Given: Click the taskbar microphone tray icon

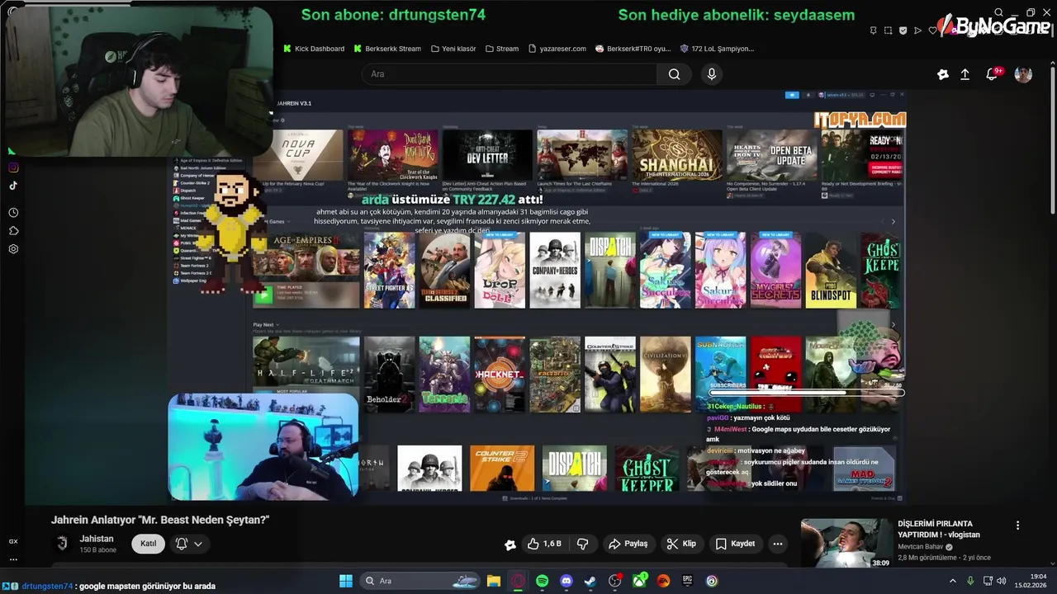Looking at the screenshot, I should (970, 581).
